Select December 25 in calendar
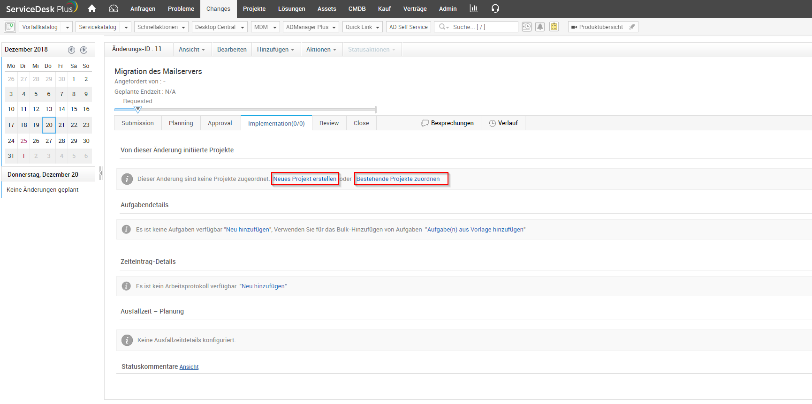Image resolution: width=812 pixels, height=404 pixels. (23, 141)
